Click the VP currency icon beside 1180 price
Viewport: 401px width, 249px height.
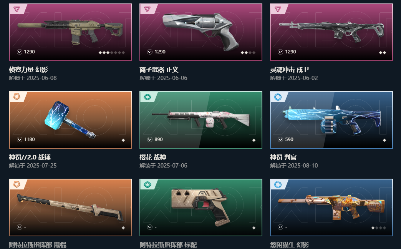click(20, 139)
